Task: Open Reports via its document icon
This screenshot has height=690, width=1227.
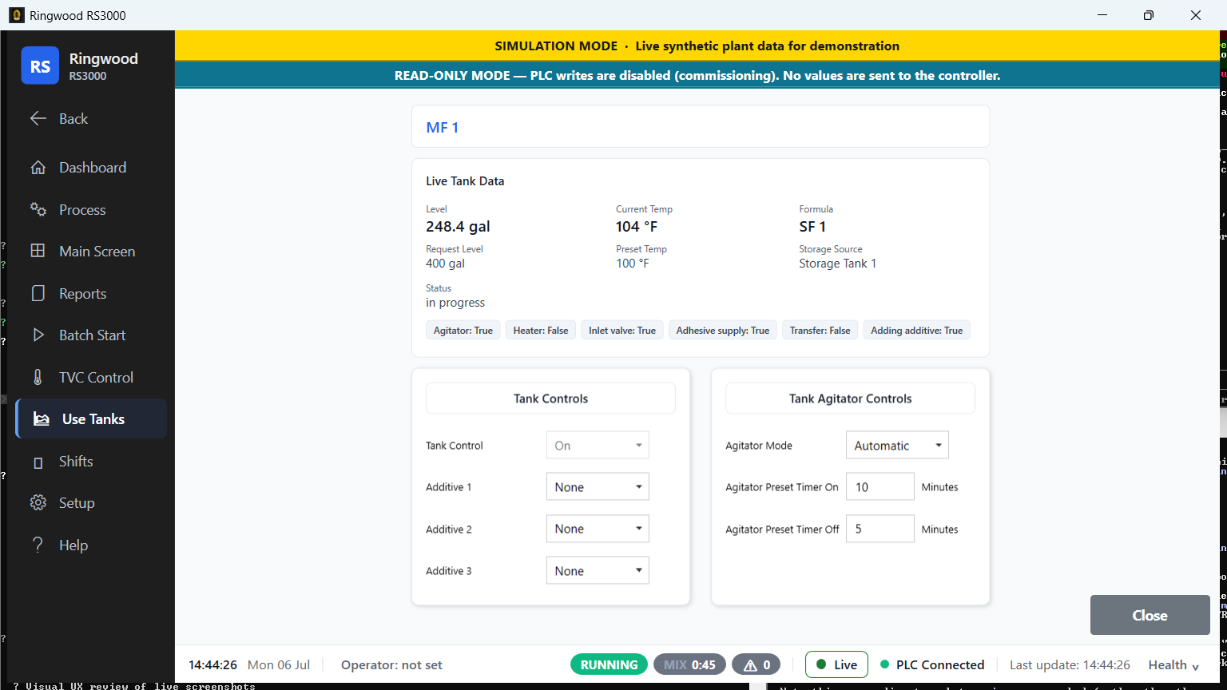Action: (x=38, y=293)
